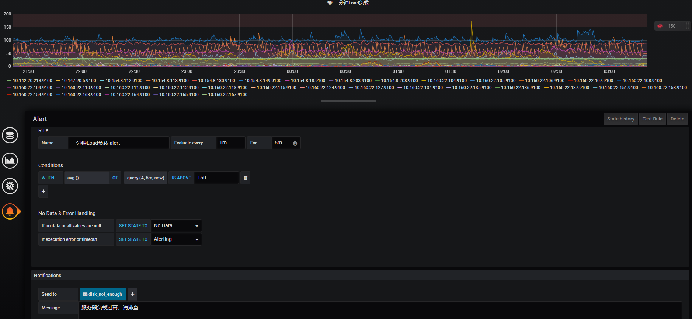Click the Test Rule button
The height and width of the screenshot is (319, 692).
point(652,119)
